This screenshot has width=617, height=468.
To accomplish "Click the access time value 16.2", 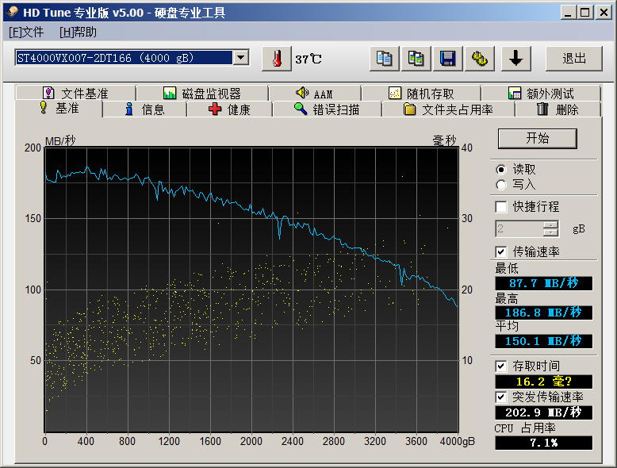I will (544, 382).
